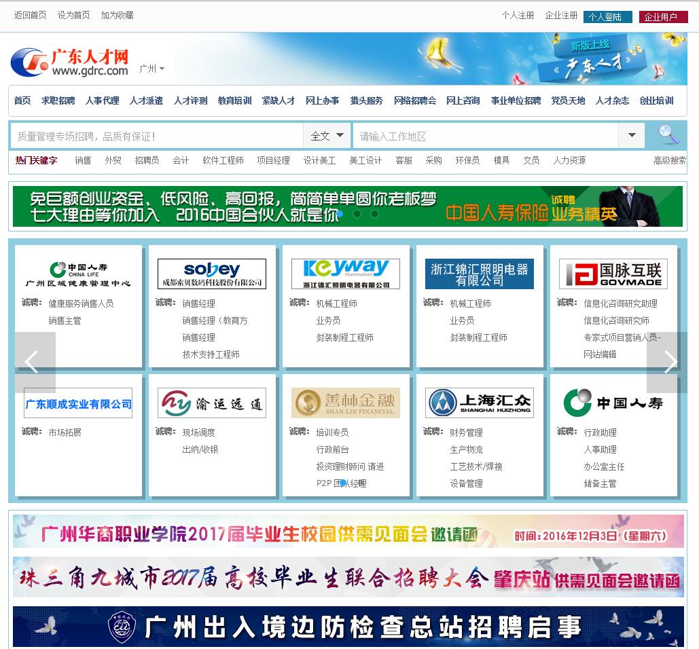Open 广州华商职业学院 job fair banner
This screenshot has width=699, height=649.
tap(348, 532)
